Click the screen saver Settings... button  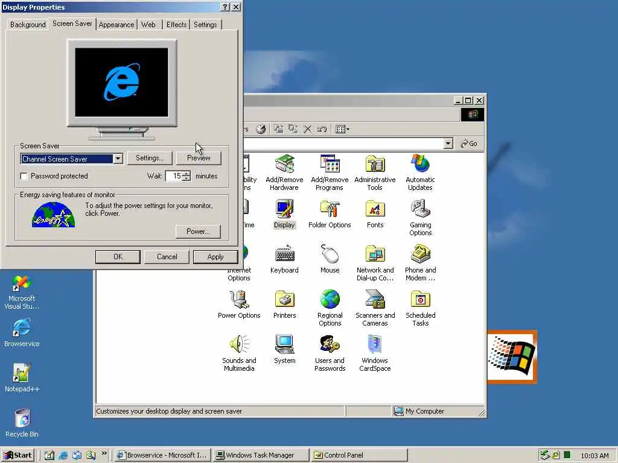click(x=150, y=158)
